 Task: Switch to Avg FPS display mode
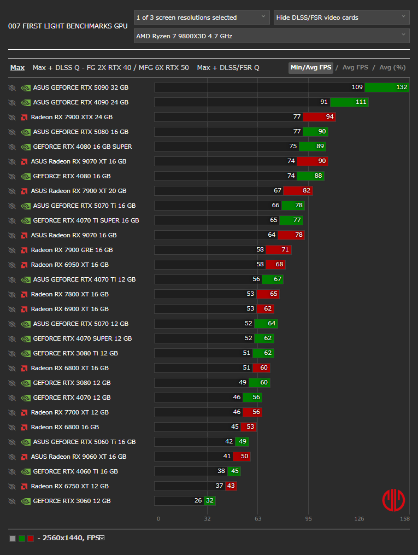355,67
